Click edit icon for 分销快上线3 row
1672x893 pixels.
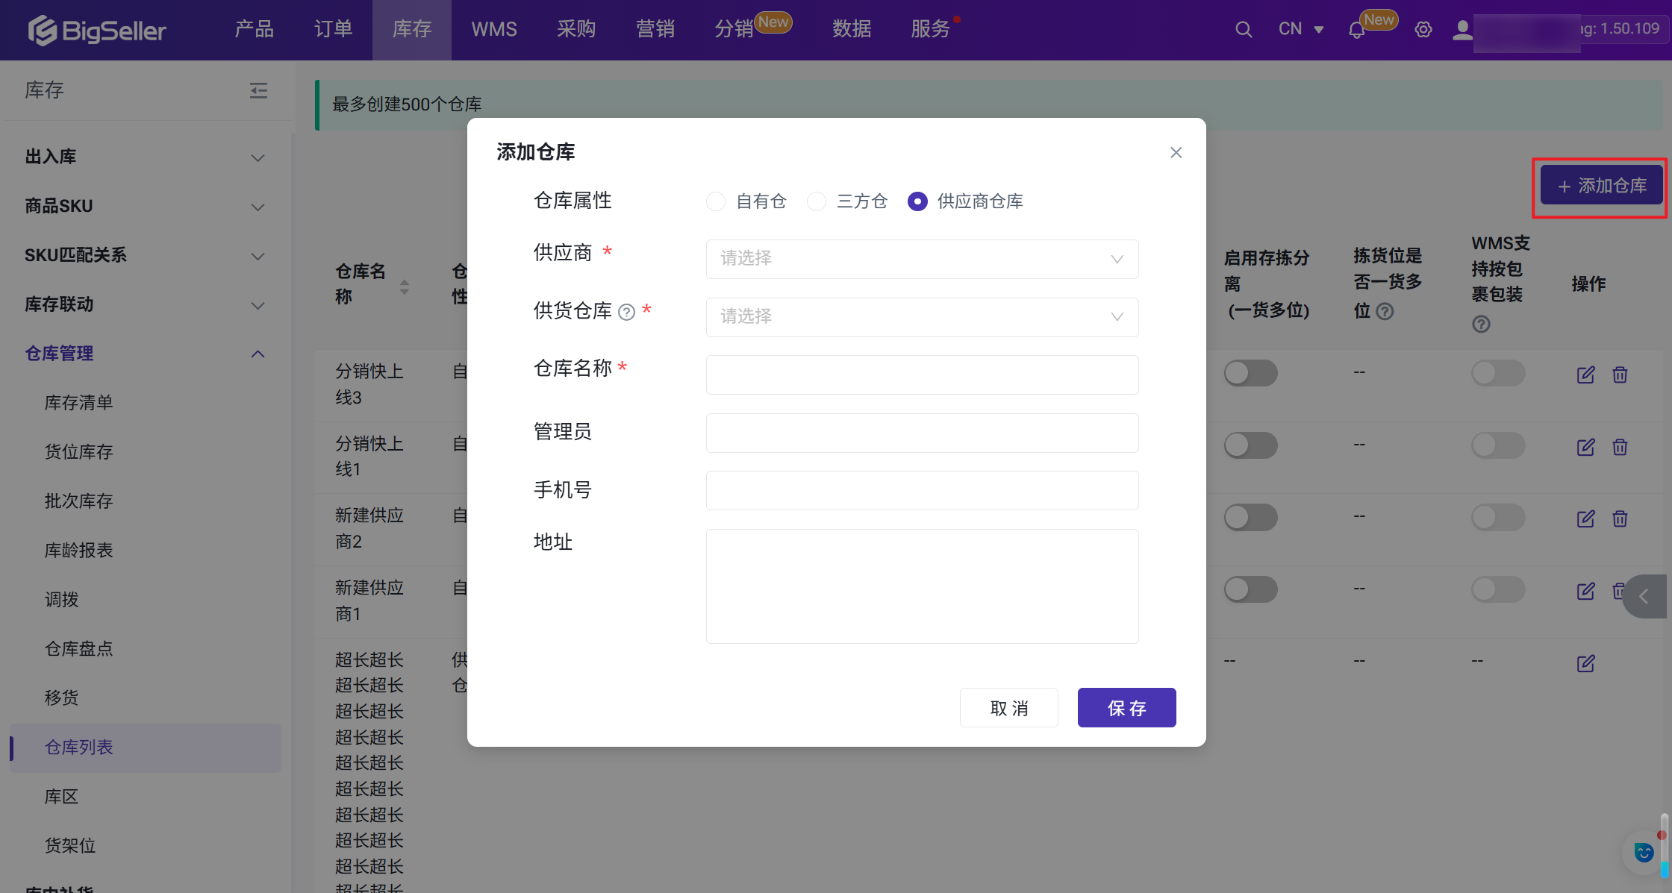coord(1585,375)
